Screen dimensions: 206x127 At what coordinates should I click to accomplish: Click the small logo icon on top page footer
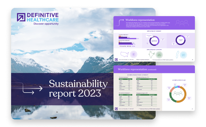pos(116,60)
